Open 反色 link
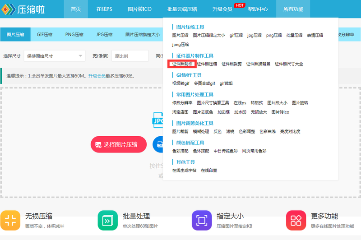 218,131
